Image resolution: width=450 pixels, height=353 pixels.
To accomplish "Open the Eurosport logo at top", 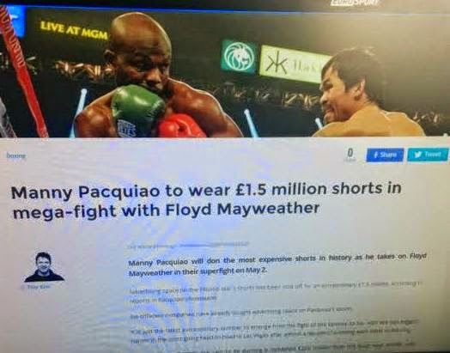I will [x=354, y=3].
